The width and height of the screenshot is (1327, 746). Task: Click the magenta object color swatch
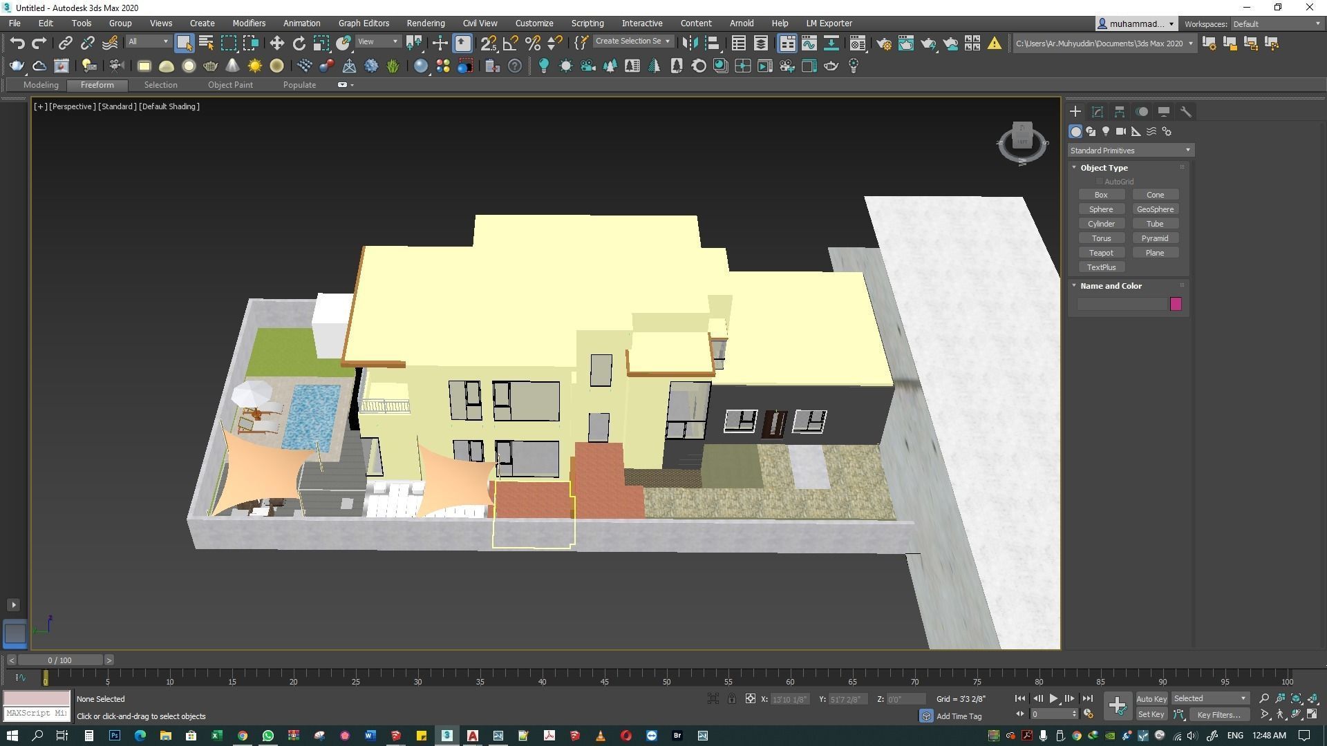point(1176,304)
